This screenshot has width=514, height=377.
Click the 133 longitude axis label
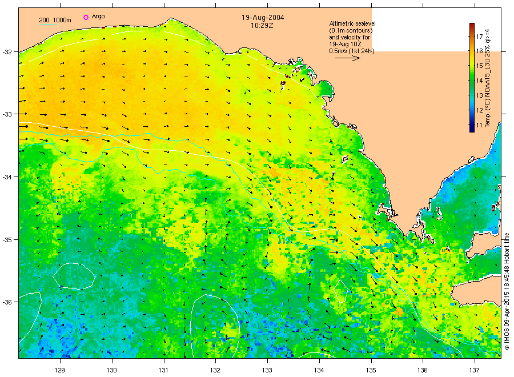click(267, 370)
